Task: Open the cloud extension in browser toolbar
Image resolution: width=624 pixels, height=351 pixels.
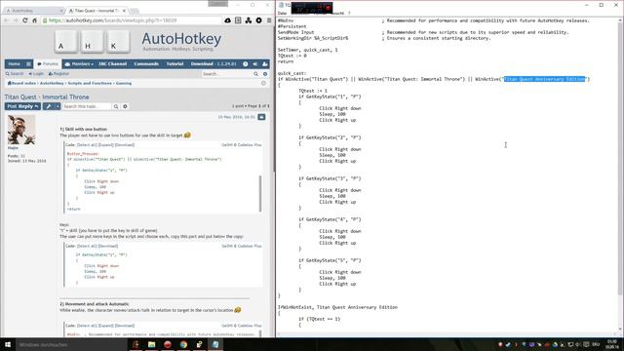Action: pos(227,20)
